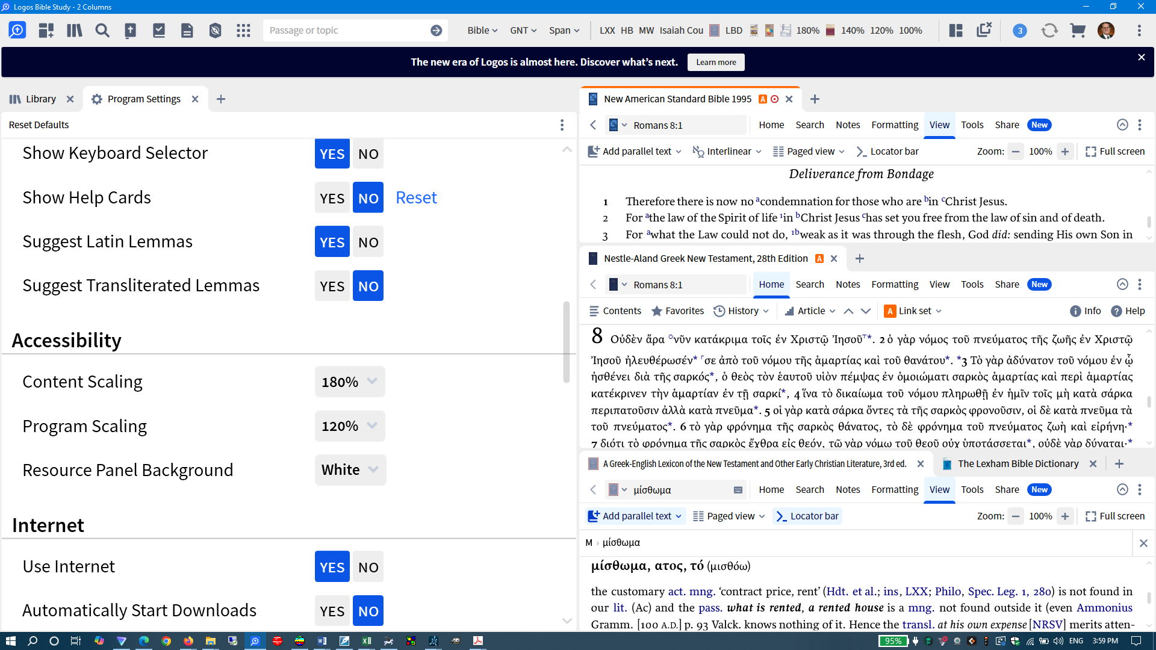This screenshot has width=1156, height=650.
Task: Open the GNT dropdown in top toolbar
Action: [x=523, y=30]
